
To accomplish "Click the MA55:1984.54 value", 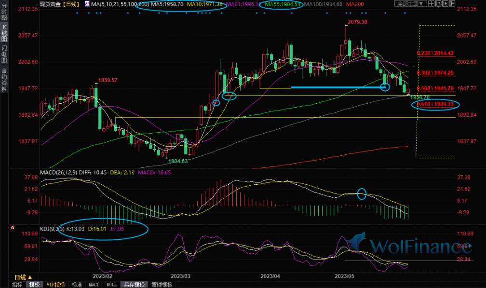I will point(283,4).
